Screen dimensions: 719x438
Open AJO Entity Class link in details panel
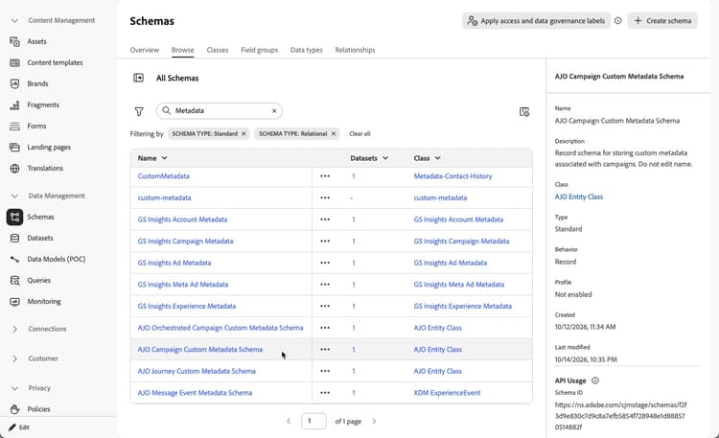pyautogui.click(x=579, y=196)
